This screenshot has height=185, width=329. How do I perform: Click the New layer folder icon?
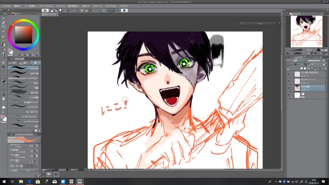309,69
